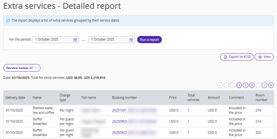Click Export to XLSX button
277x139 pixels.
click(237, 57)
